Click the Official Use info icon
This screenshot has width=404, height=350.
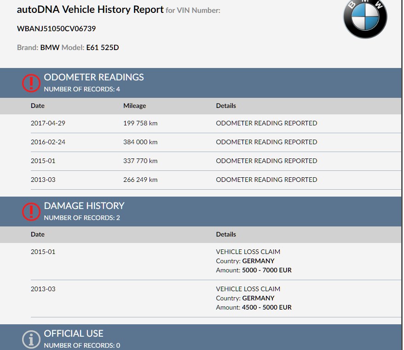coord(31,339)
